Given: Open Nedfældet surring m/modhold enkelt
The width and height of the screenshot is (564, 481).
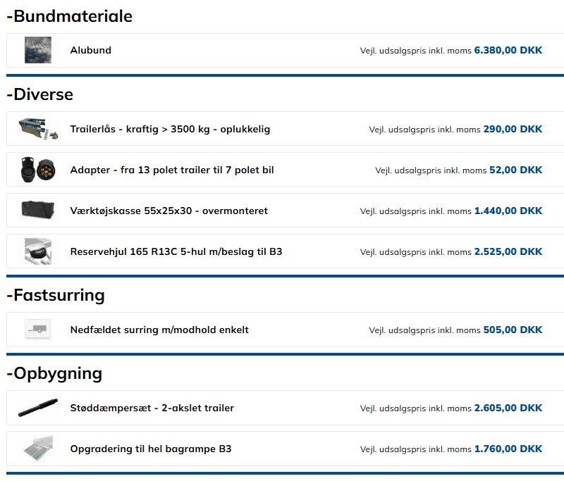Looking at the screenshot, I should tap(159, 330).
